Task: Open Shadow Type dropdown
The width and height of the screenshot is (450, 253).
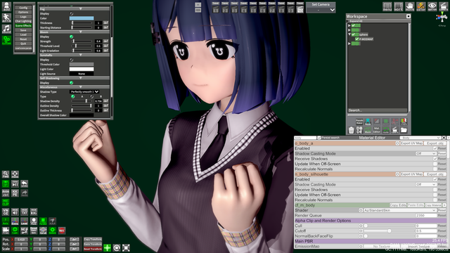Action: [84, 92]
